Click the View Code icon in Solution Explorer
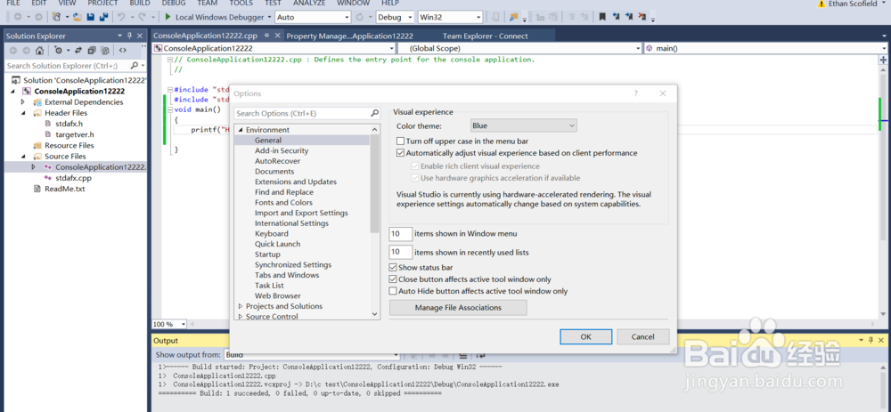The width and height of the screenshot is (891, 412). [x=123, y=51]
